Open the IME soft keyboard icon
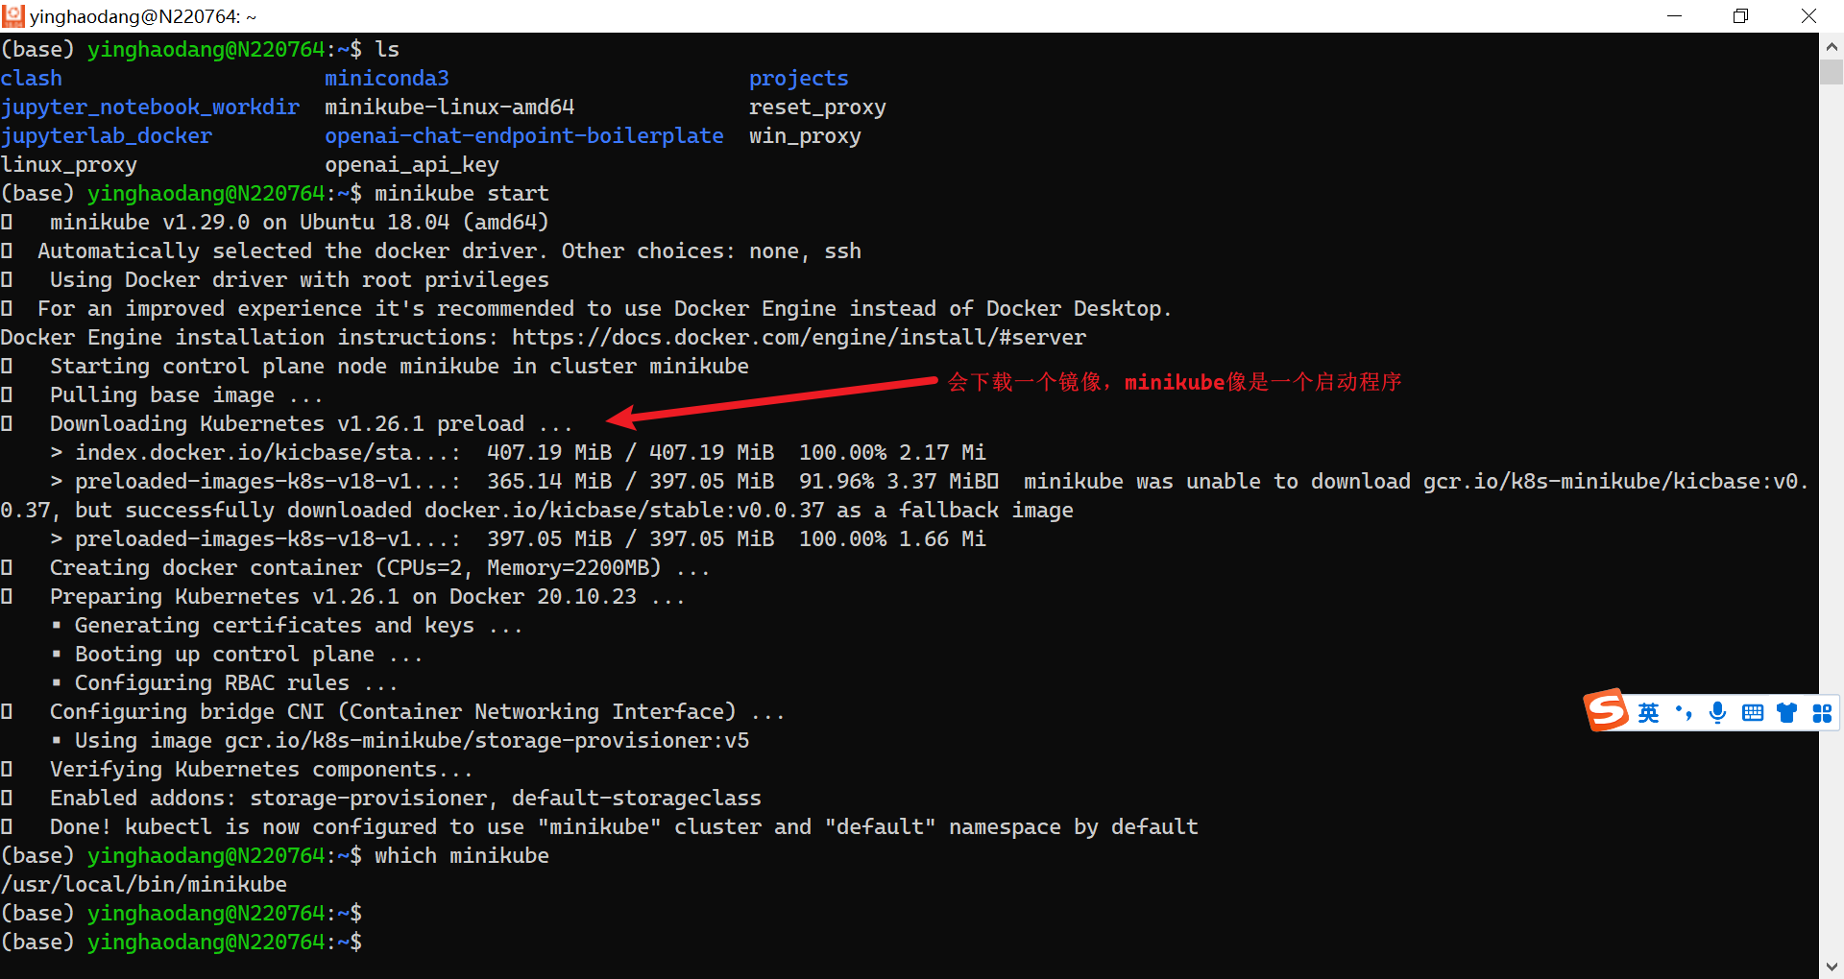Screen dimensions: 1844x979 (x=1752, y=713)
